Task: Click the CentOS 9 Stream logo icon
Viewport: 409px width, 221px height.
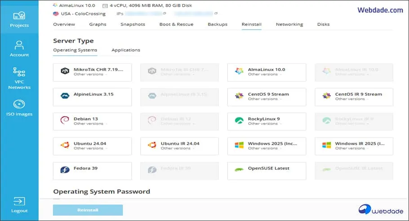Action: click(x=239, y=96)
